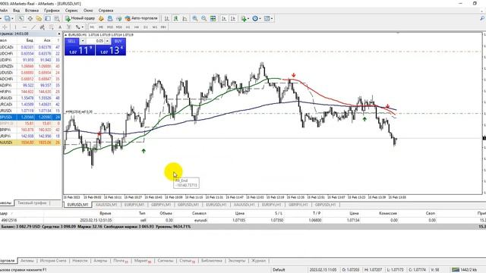Select the Fibonacci retracement tool
The image size is (486, 273).
[51, 27]
